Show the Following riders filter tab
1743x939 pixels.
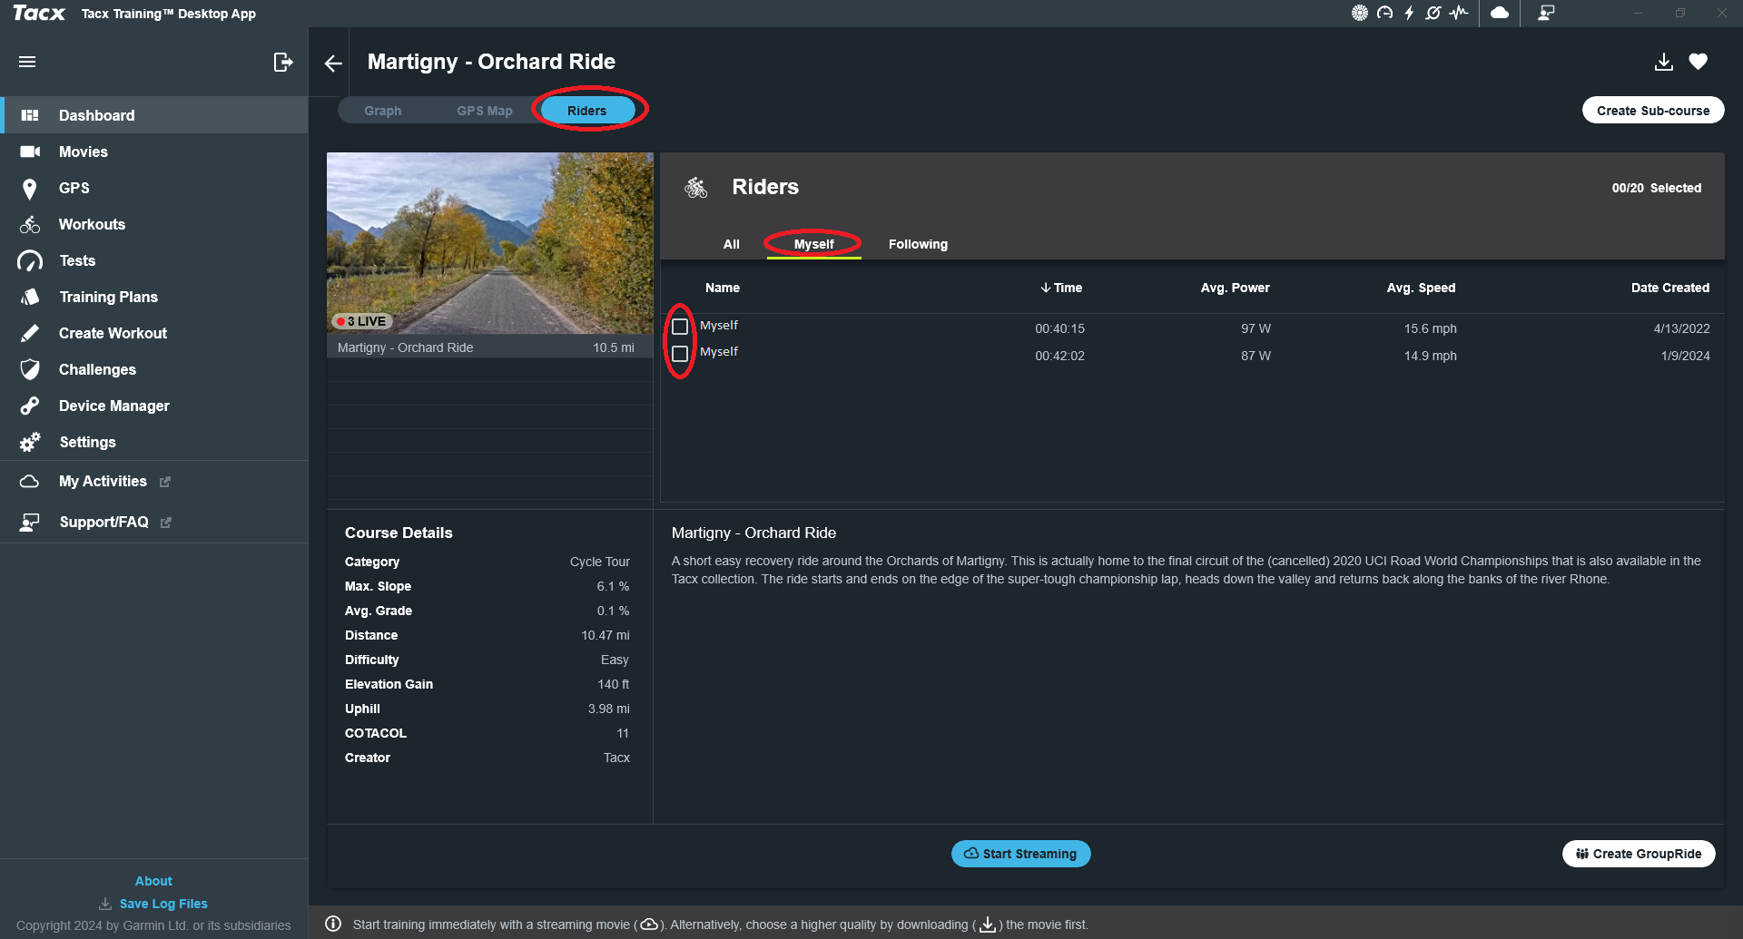(918, 244)
